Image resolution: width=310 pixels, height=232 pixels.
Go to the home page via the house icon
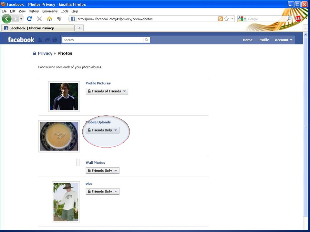pos(49,19)
